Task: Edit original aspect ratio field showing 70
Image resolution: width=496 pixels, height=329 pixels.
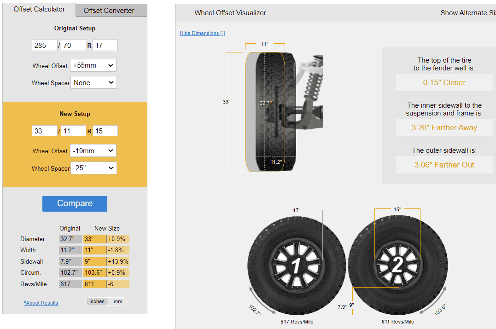Action: [x=73, y=46]
